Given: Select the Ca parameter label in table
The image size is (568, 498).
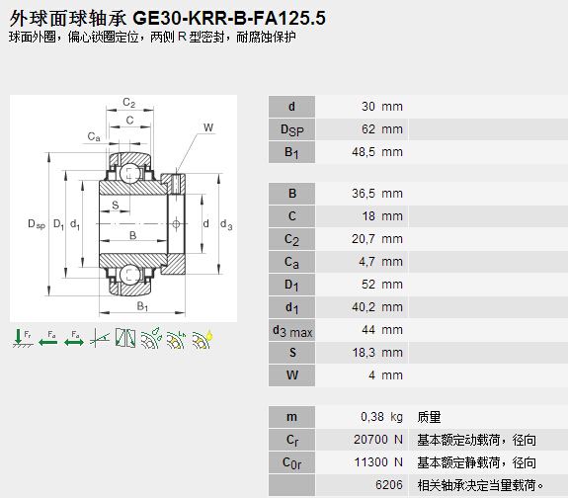Looking at the screenshot, I should [x=291, y=262].
